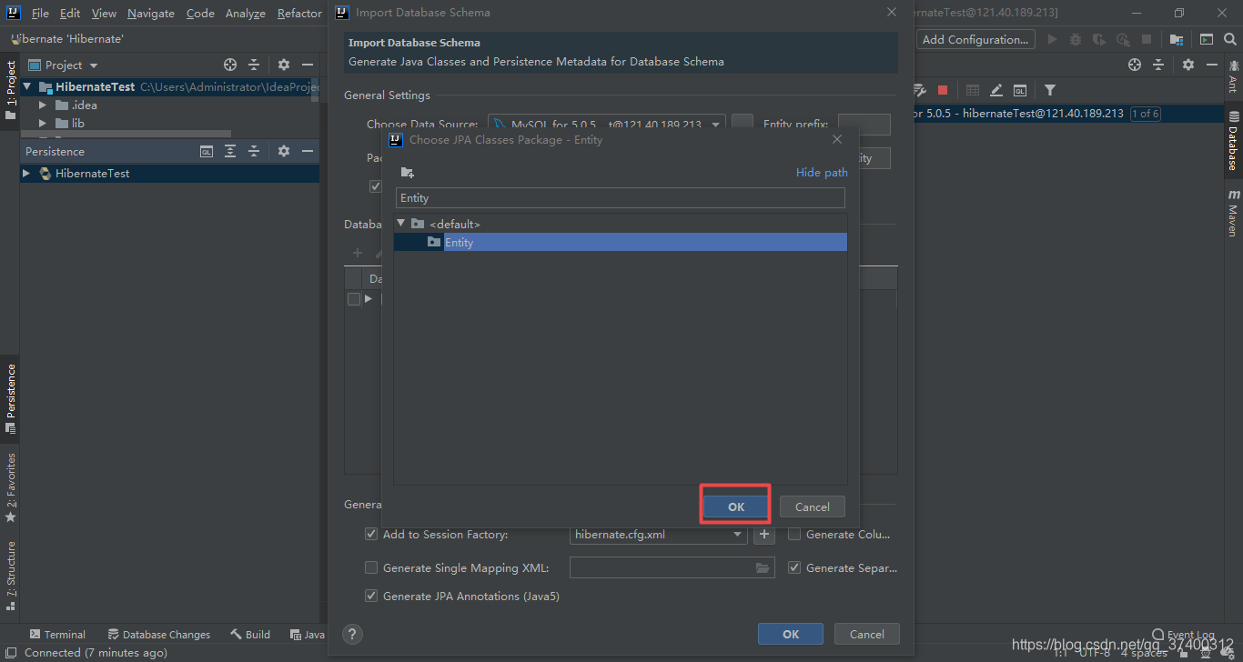This screenshot has height=662, width=1243.
Task: Collapse HibernateTest project root node
Action: 27,87
